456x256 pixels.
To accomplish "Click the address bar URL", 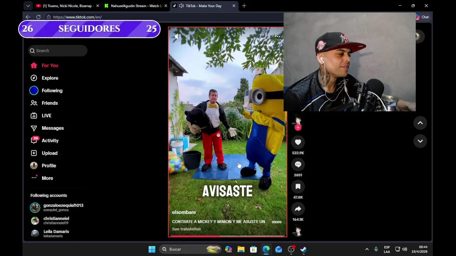I will tap(77, 17).
